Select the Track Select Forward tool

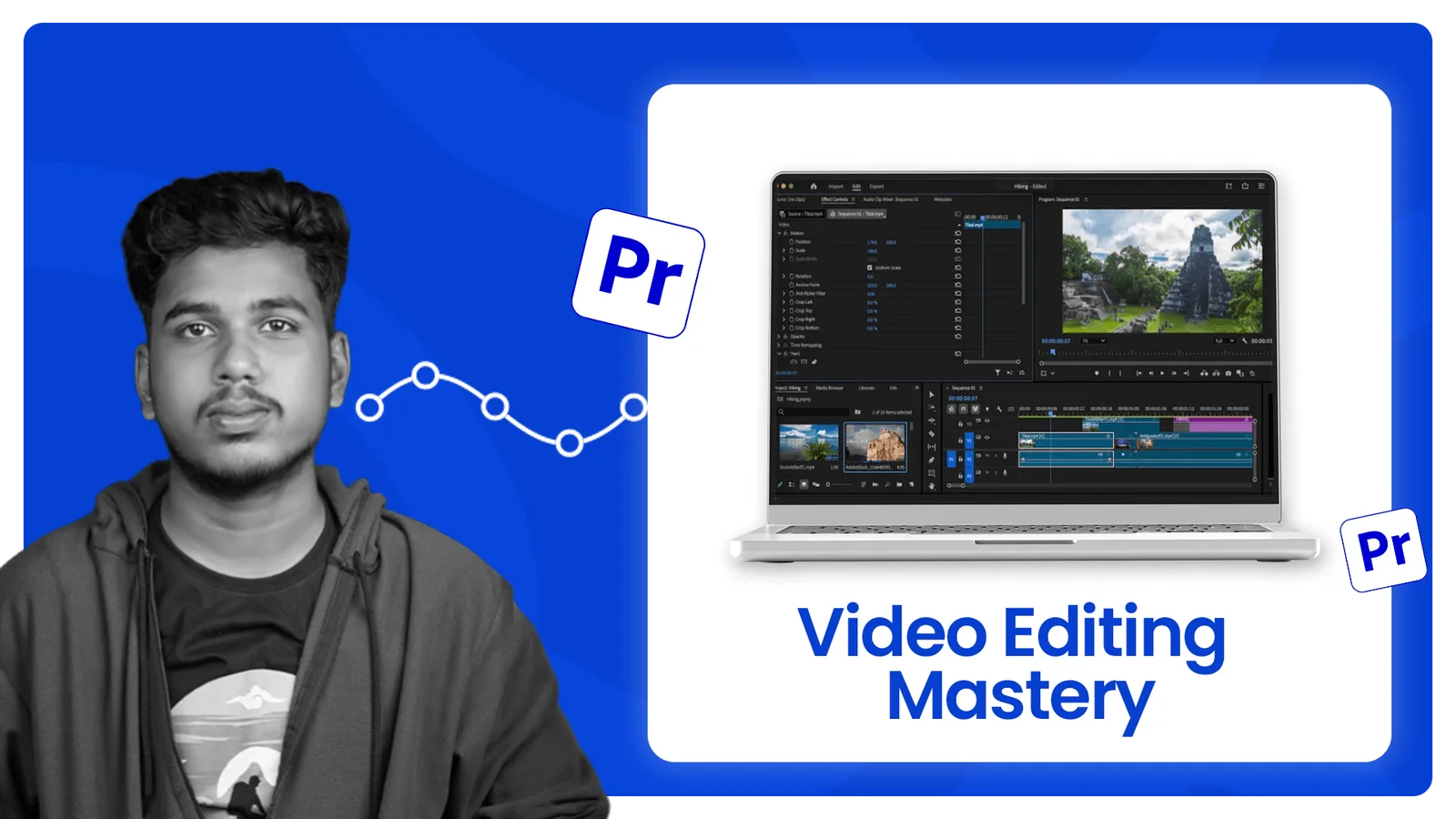[932, 408]
